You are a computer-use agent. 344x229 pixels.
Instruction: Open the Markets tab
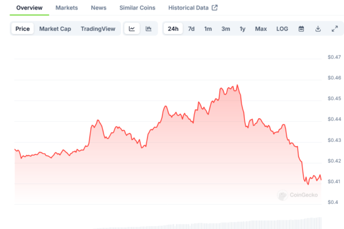67,8
